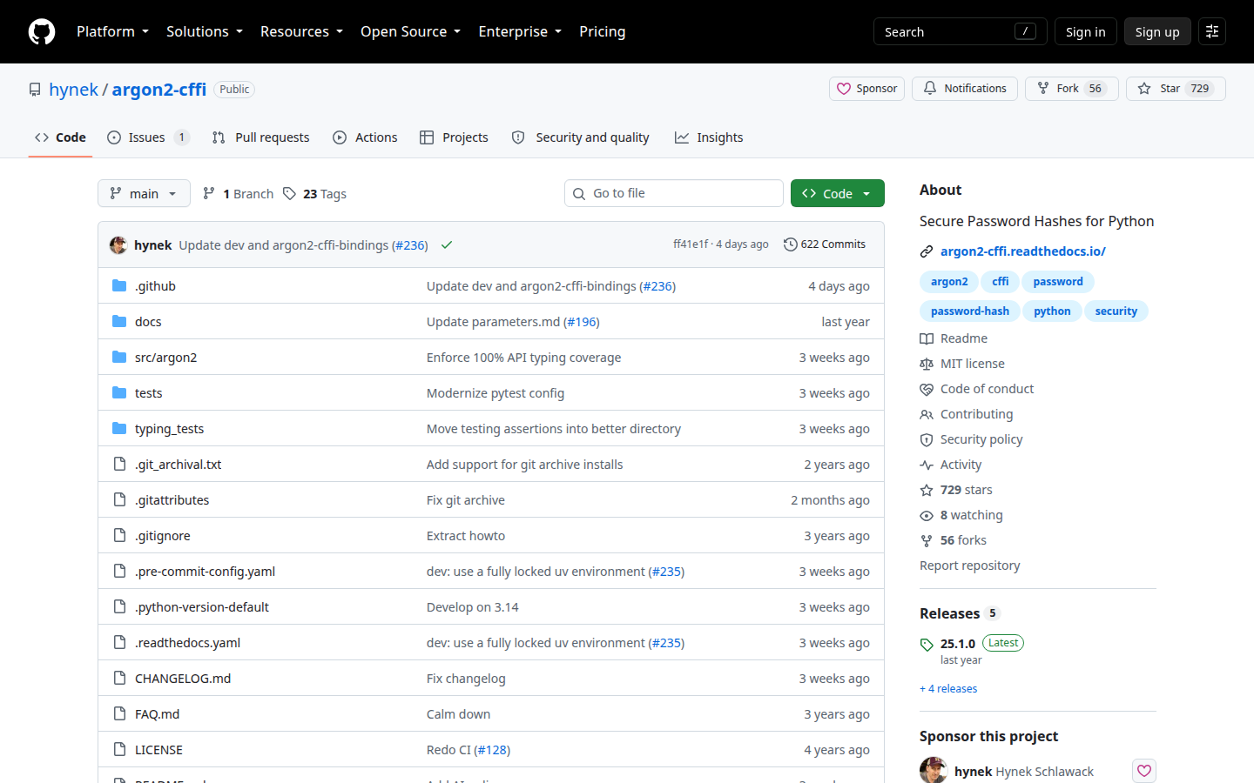The width and height of the screenshot is (1254, 783).
Task: Open the green Code dropdown button
Action: [837, 193]
